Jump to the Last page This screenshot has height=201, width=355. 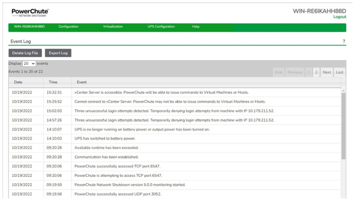(339, 72)
